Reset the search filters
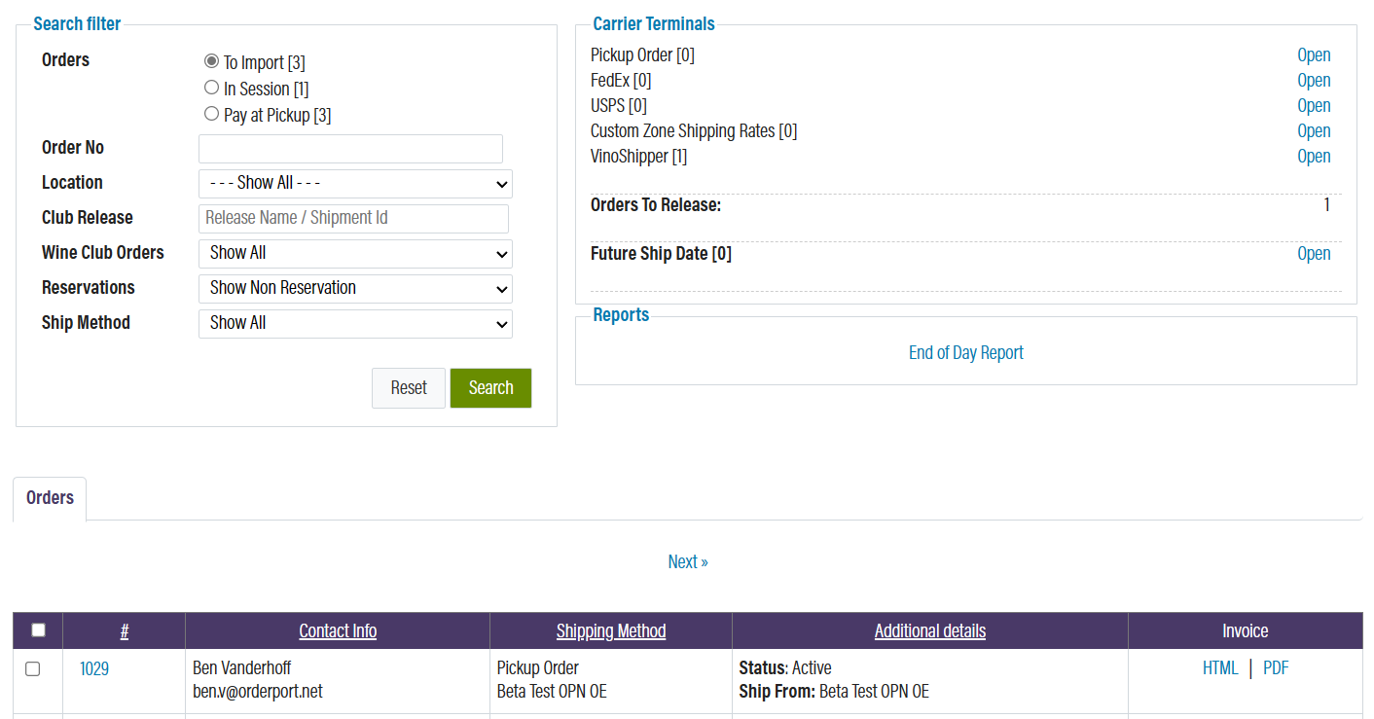 [408, 387]
